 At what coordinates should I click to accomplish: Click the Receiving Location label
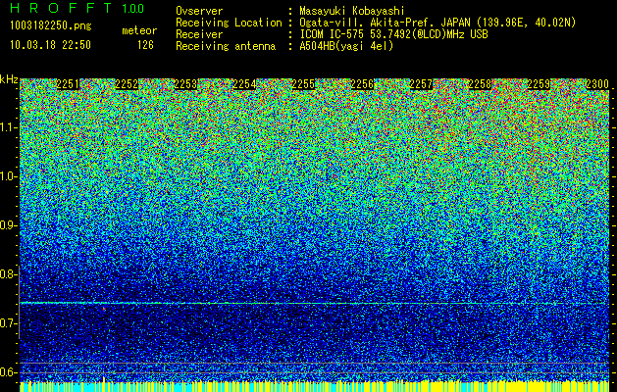pyautogui.click(x=229, y=23)
